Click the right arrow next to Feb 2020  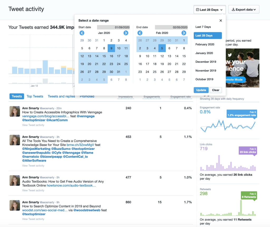(184, 33)
